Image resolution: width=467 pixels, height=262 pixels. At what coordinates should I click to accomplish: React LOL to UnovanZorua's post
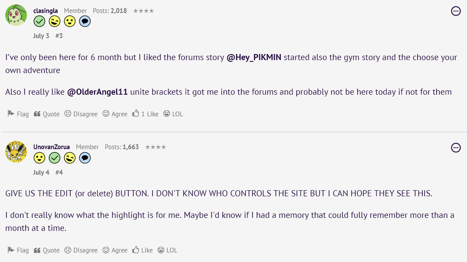[167, 250]
